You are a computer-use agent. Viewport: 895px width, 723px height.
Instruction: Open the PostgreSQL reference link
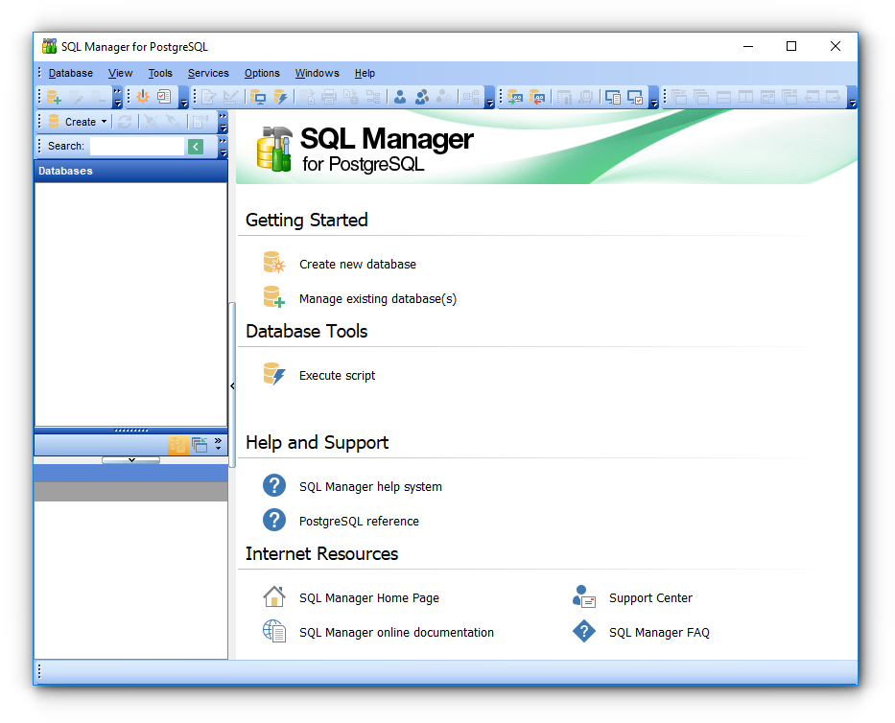pyautogui.click(x=359, y=521)
